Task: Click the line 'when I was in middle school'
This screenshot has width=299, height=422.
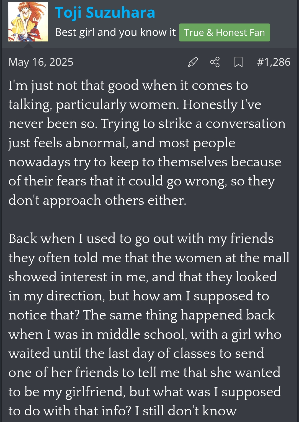Action: pos(145,334)
